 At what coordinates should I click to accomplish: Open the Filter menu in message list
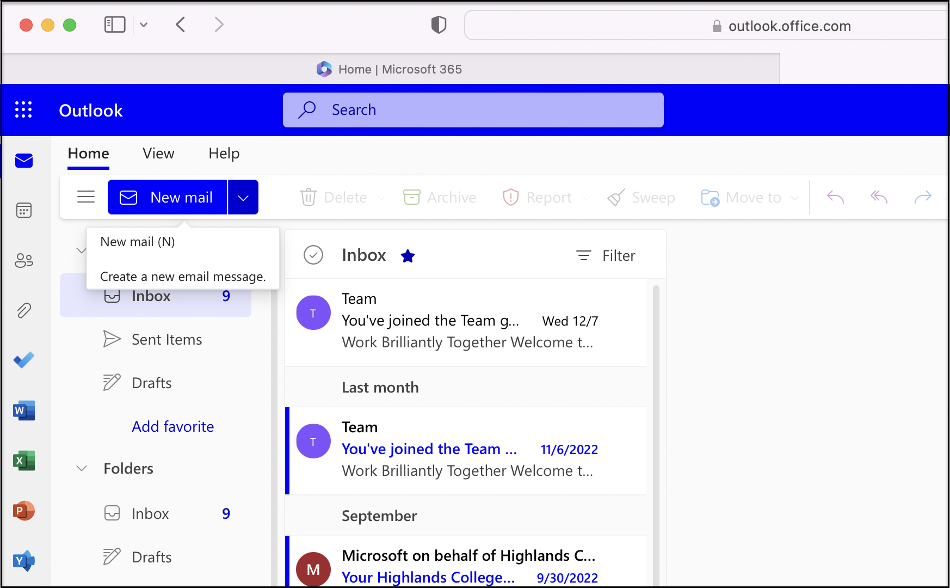click(x=606, y=255)
